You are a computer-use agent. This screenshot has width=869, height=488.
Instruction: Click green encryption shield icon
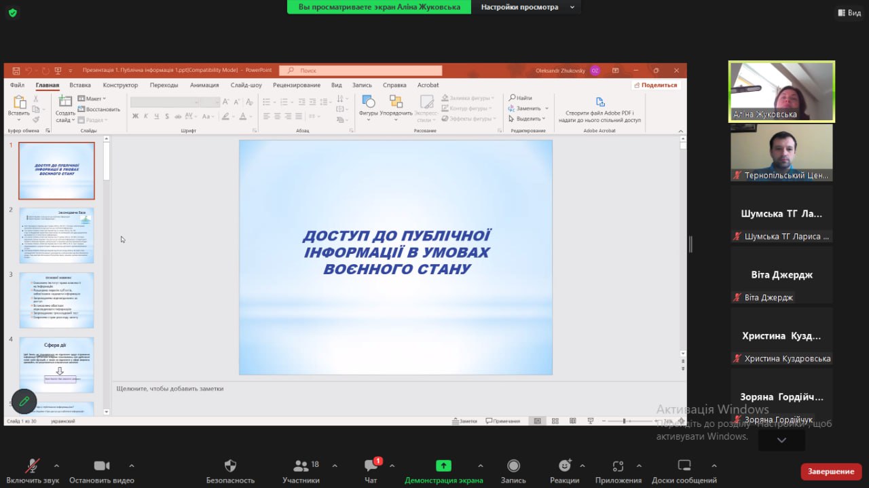pos(13,12)
